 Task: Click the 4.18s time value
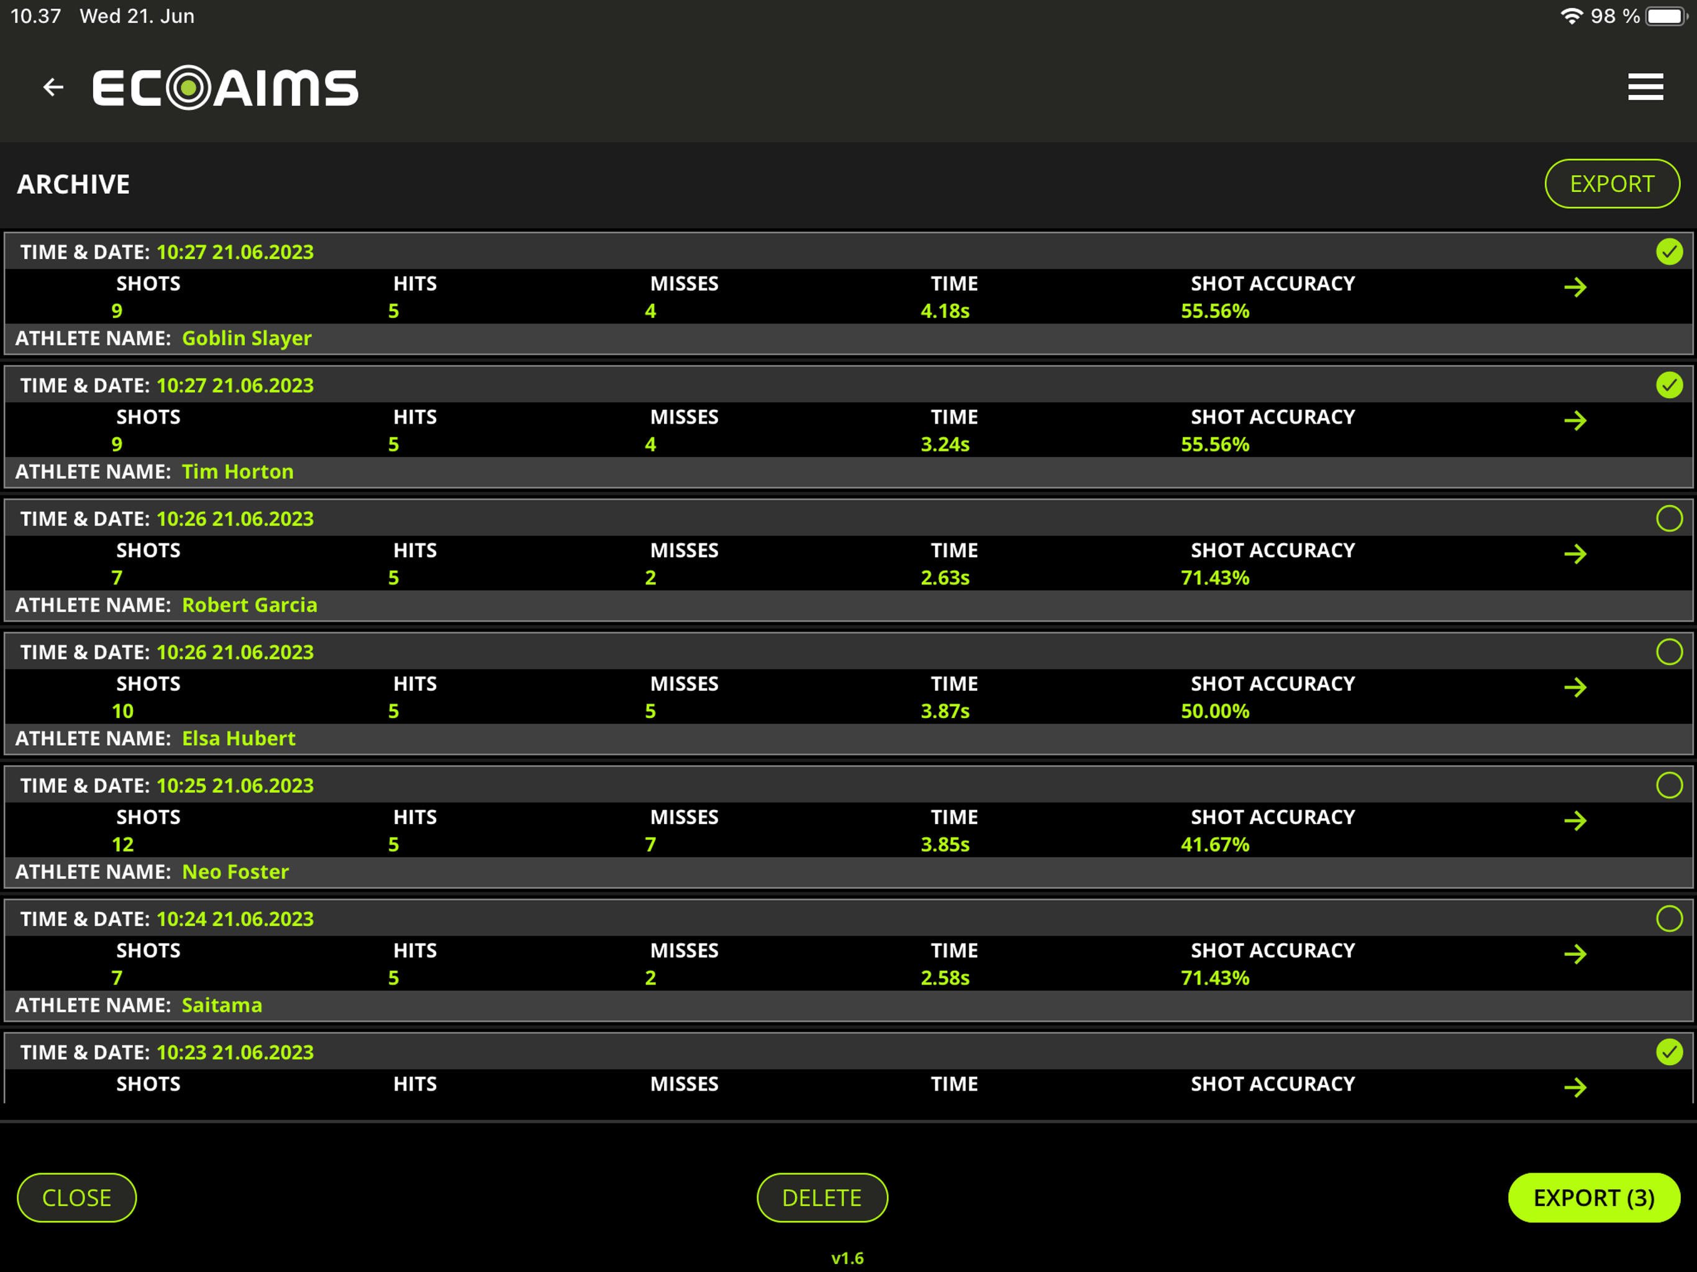pos(944,312)
